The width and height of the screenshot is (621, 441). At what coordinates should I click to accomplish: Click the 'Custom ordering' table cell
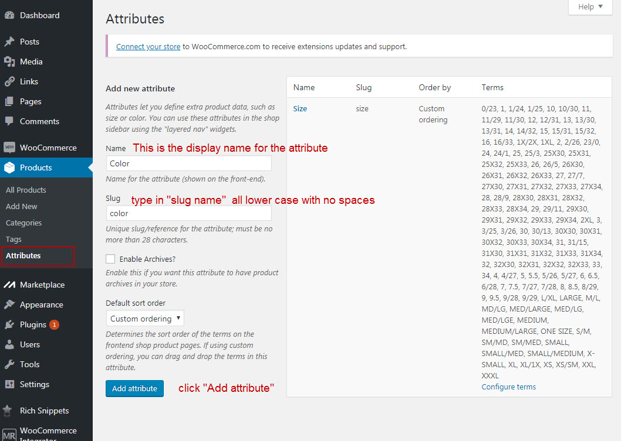433,114
